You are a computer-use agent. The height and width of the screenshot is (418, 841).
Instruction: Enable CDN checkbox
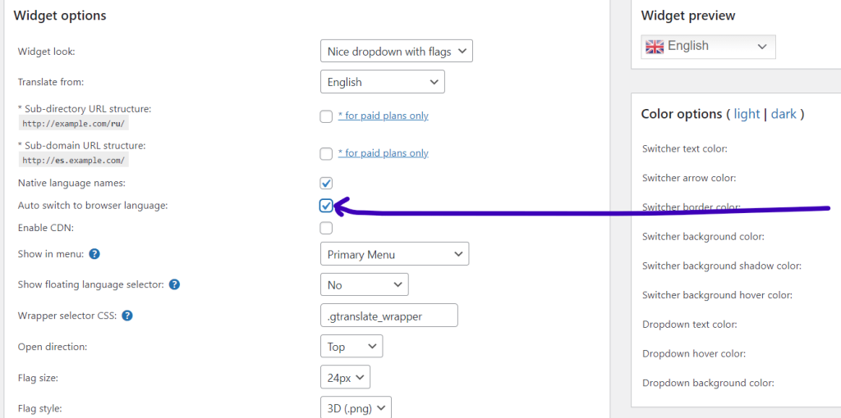[x=326, y=228]
